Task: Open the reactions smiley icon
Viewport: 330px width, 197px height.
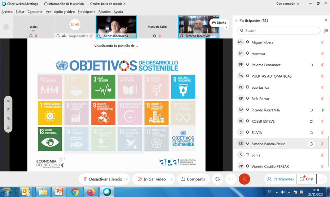Action: (x=217, y=179)
